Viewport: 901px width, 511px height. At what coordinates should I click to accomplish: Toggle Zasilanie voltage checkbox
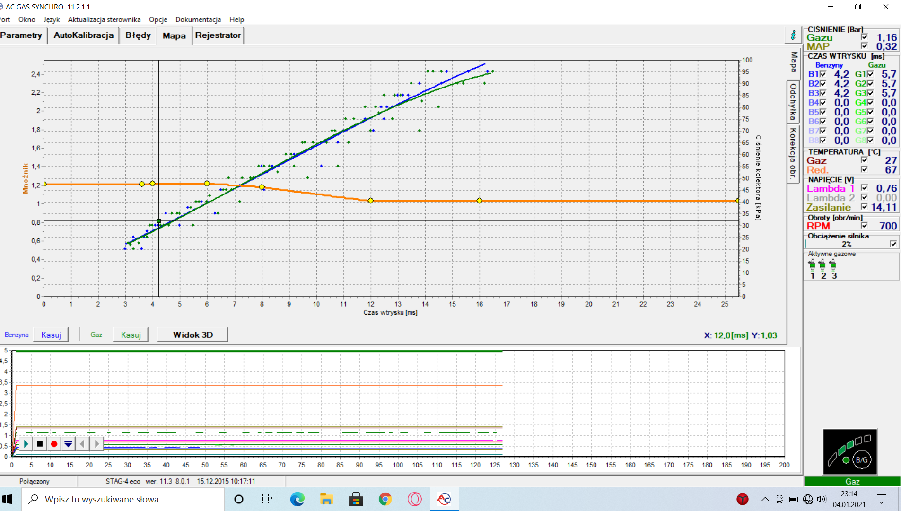(864, 207)
